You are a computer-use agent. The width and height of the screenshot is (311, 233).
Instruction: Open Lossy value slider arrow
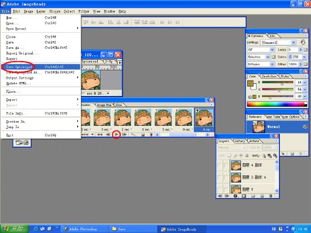click(300, 49)
